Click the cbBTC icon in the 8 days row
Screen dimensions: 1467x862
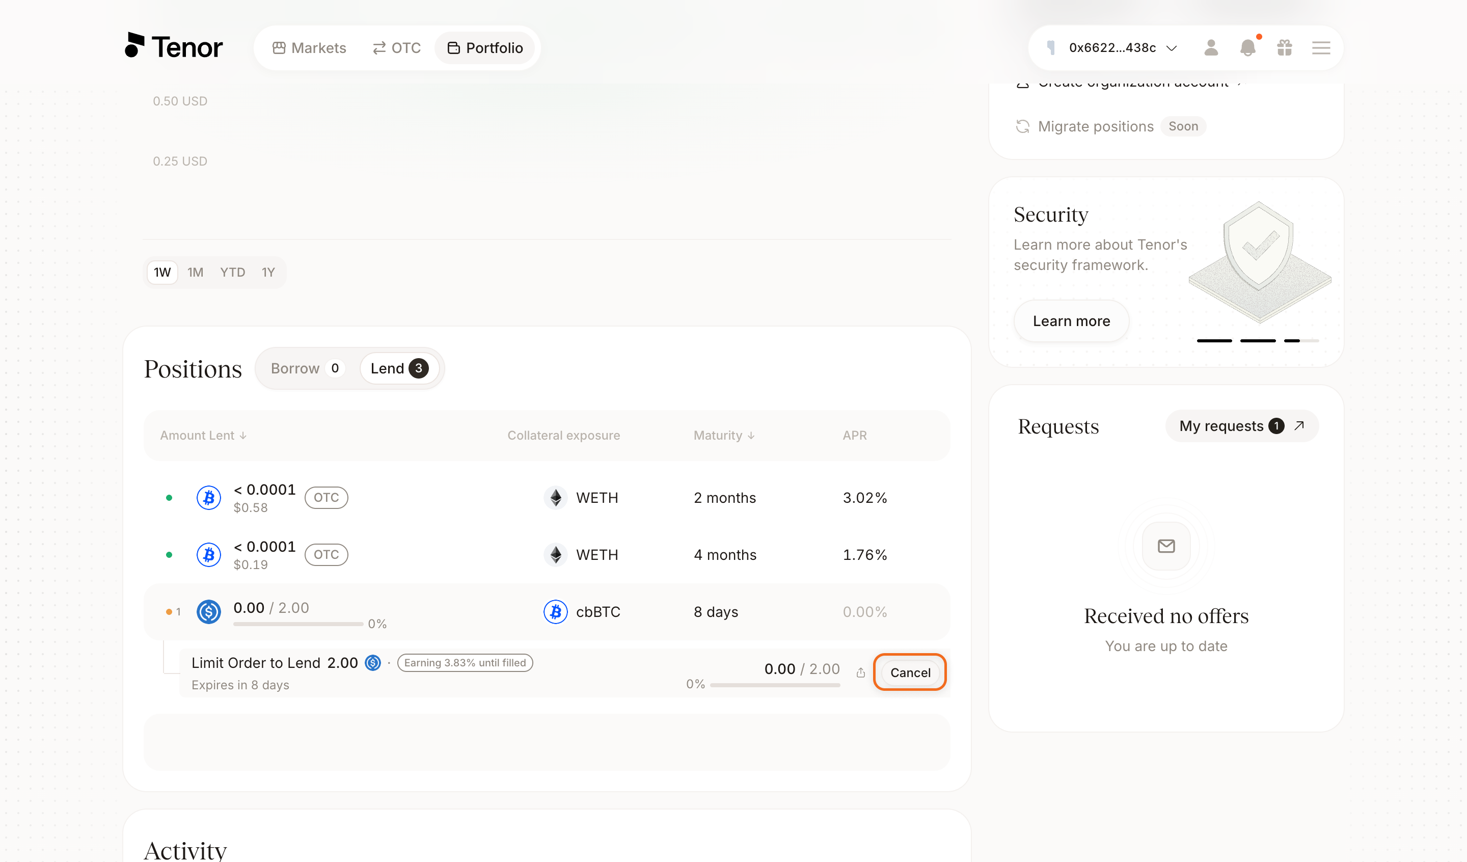555,611
